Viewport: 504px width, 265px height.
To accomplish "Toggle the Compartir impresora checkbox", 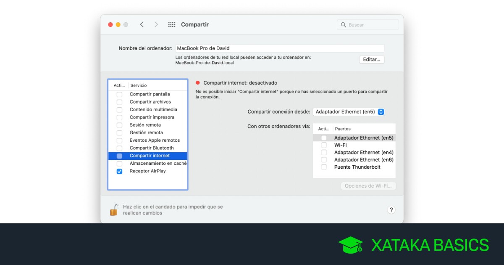I will (x=119, y=117).
